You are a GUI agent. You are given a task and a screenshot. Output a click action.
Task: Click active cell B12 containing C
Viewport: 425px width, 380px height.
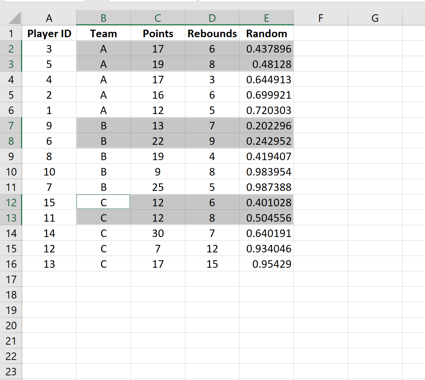pos(103,203)
